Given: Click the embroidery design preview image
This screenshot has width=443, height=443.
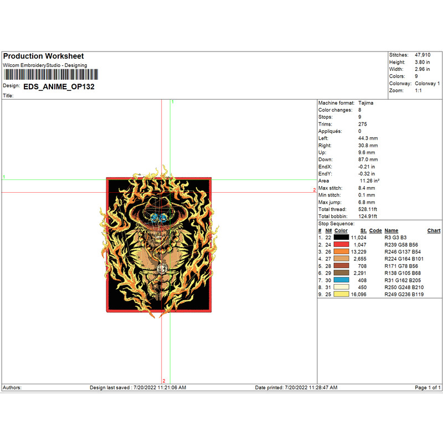Looking at the screenshot, I should coord(159,244).
